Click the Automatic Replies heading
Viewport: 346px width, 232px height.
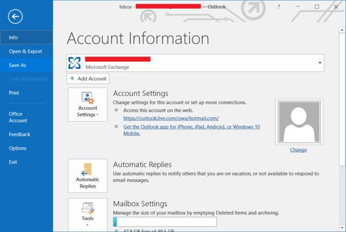pyautogui.click(x=142, y=165)
